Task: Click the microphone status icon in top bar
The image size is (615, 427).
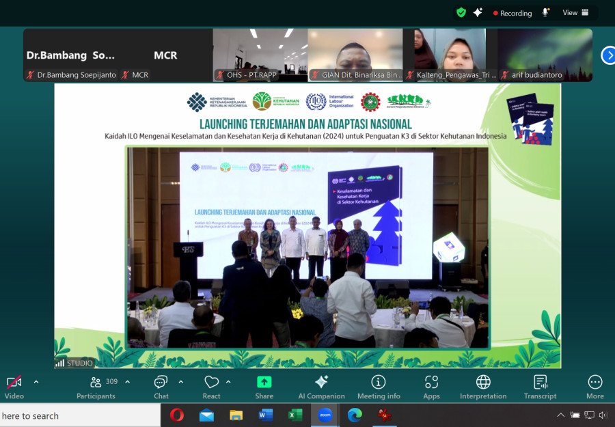Action: coord(545,12)
